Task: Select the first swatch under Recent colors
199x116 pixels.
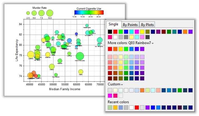Action: tap(110, 107)
